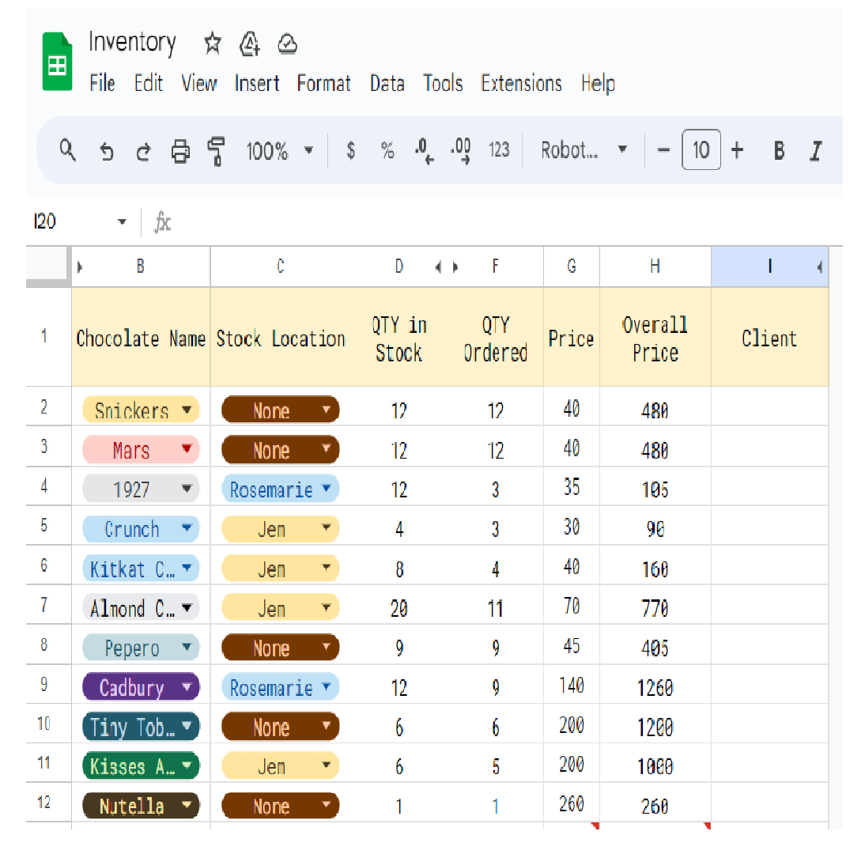
Task: Toggle bold formatting
Action: (779, 150)
